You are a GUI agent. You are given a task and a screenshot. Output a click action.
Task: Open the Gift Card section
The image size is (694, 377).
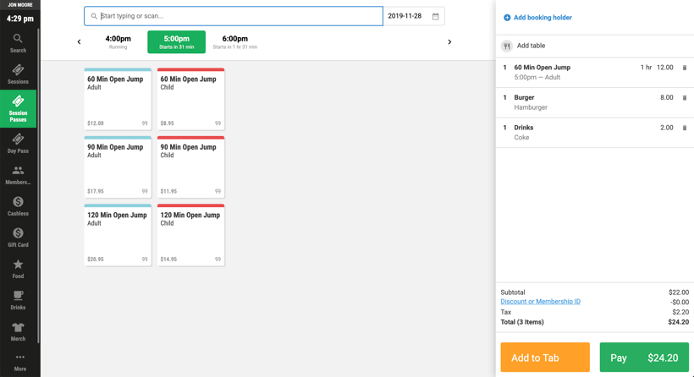coord(18,238)
